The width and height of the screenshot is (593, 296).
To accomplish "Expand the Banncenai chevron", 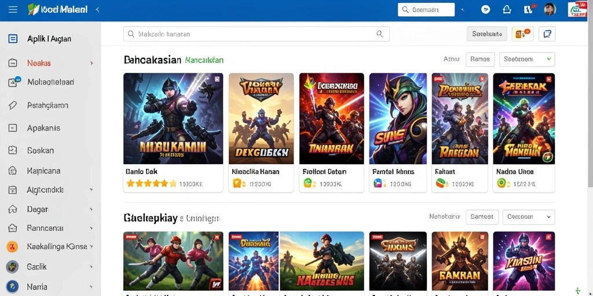I will (x=91, y=228).
